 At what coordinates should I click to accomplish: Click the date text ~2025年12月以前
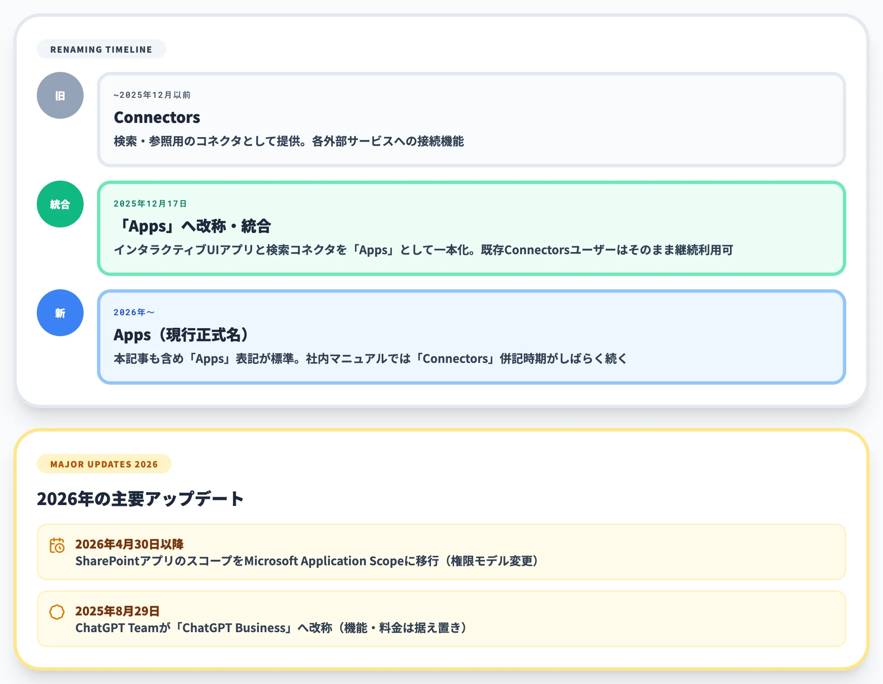[152, 95]
